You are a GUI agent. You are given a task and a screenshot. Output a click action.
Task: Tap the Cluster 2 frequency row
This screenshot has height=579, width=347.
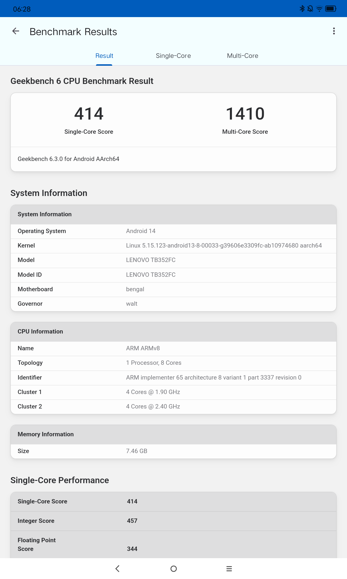[173, 407]
